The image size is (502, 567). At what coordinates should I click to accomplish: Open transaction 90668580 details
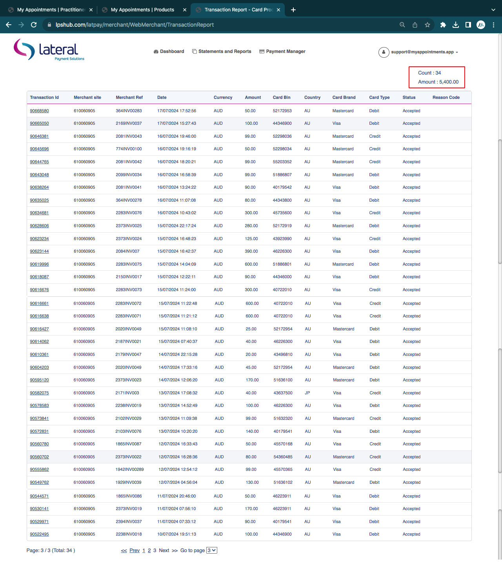pos(39,111)
